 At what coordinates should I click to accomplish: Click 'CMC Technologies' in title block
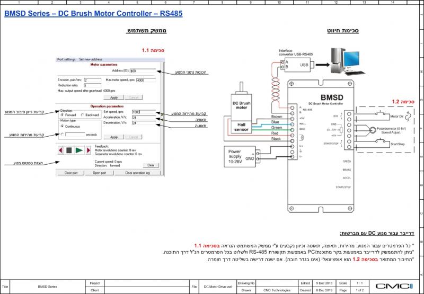[277, 290]
